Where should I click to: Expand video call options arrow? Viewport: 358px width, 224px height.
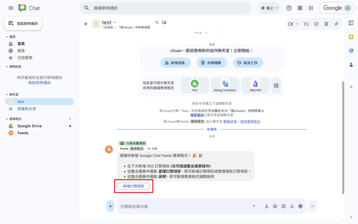click(298, 24)
